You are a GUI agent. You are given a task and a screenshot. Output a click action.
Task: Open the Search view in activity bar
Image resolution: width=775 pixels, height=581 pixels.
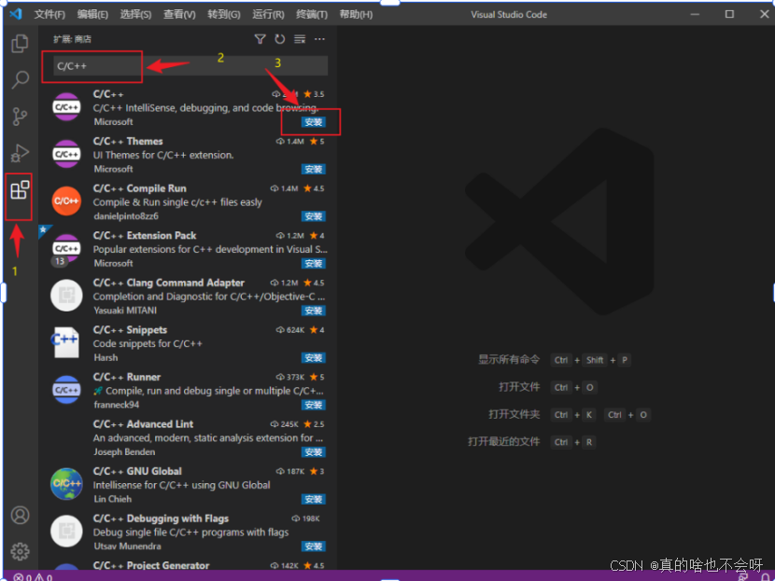click(x=20, y=79)
